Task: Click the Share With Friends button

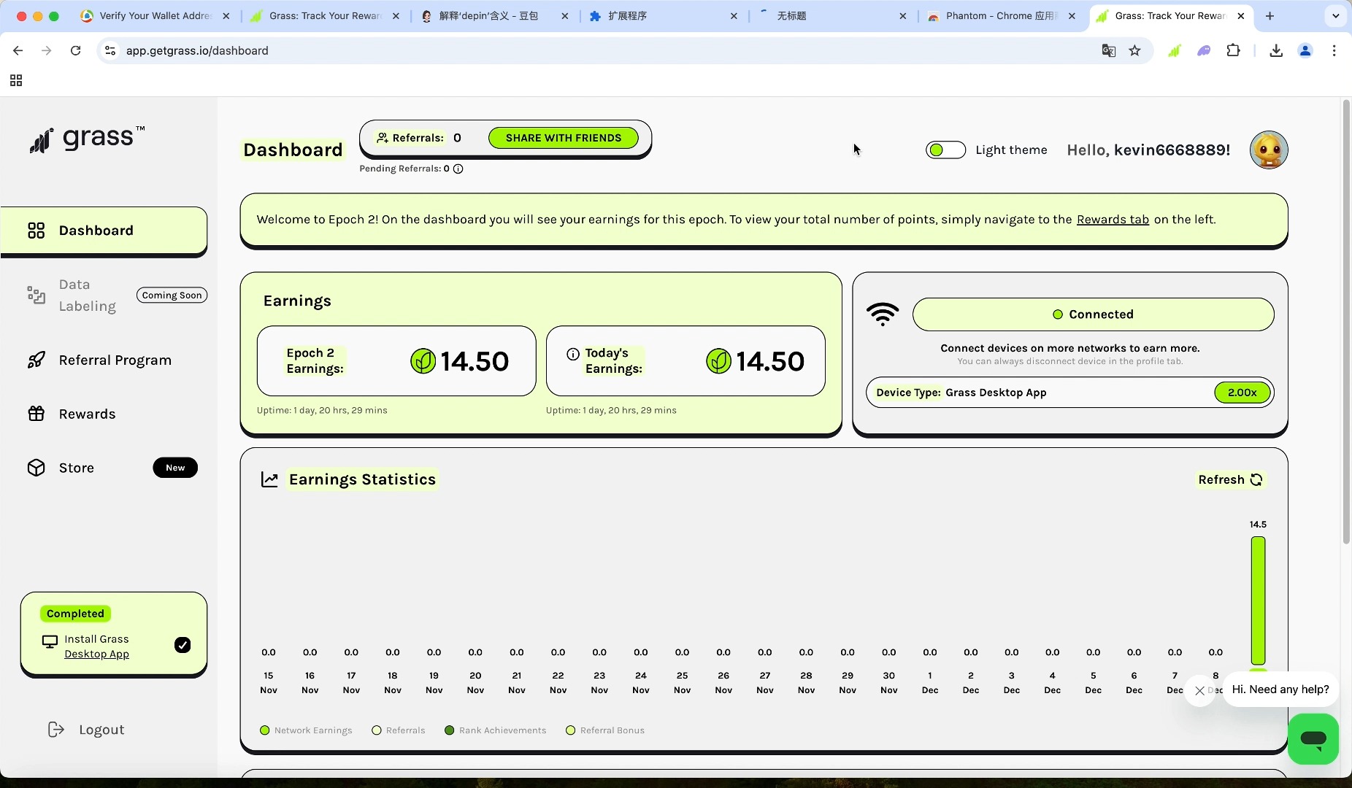Action: pyautogui.click(x=563, y=138)
